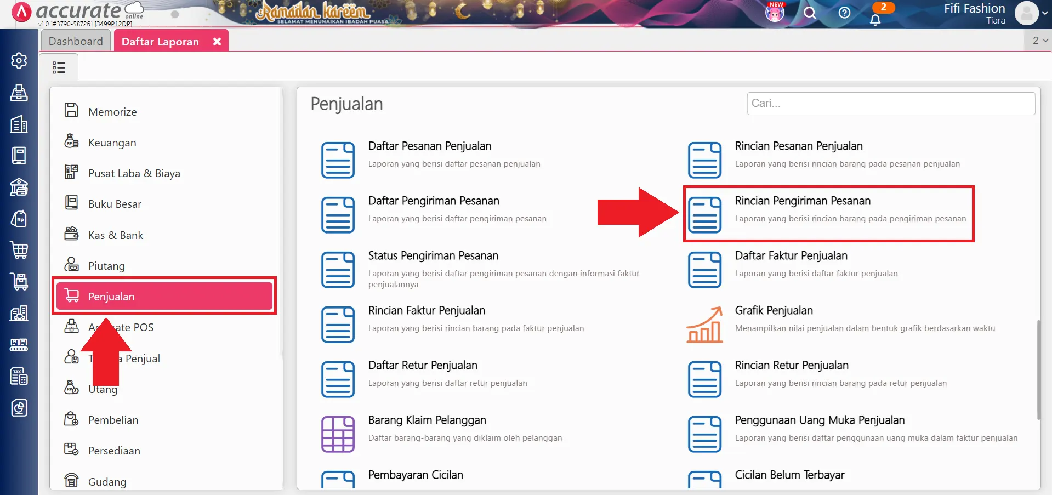Open the Settings gear in the sidebar
The width and height of the screenshot is (1052, 495).
(19, 61)
